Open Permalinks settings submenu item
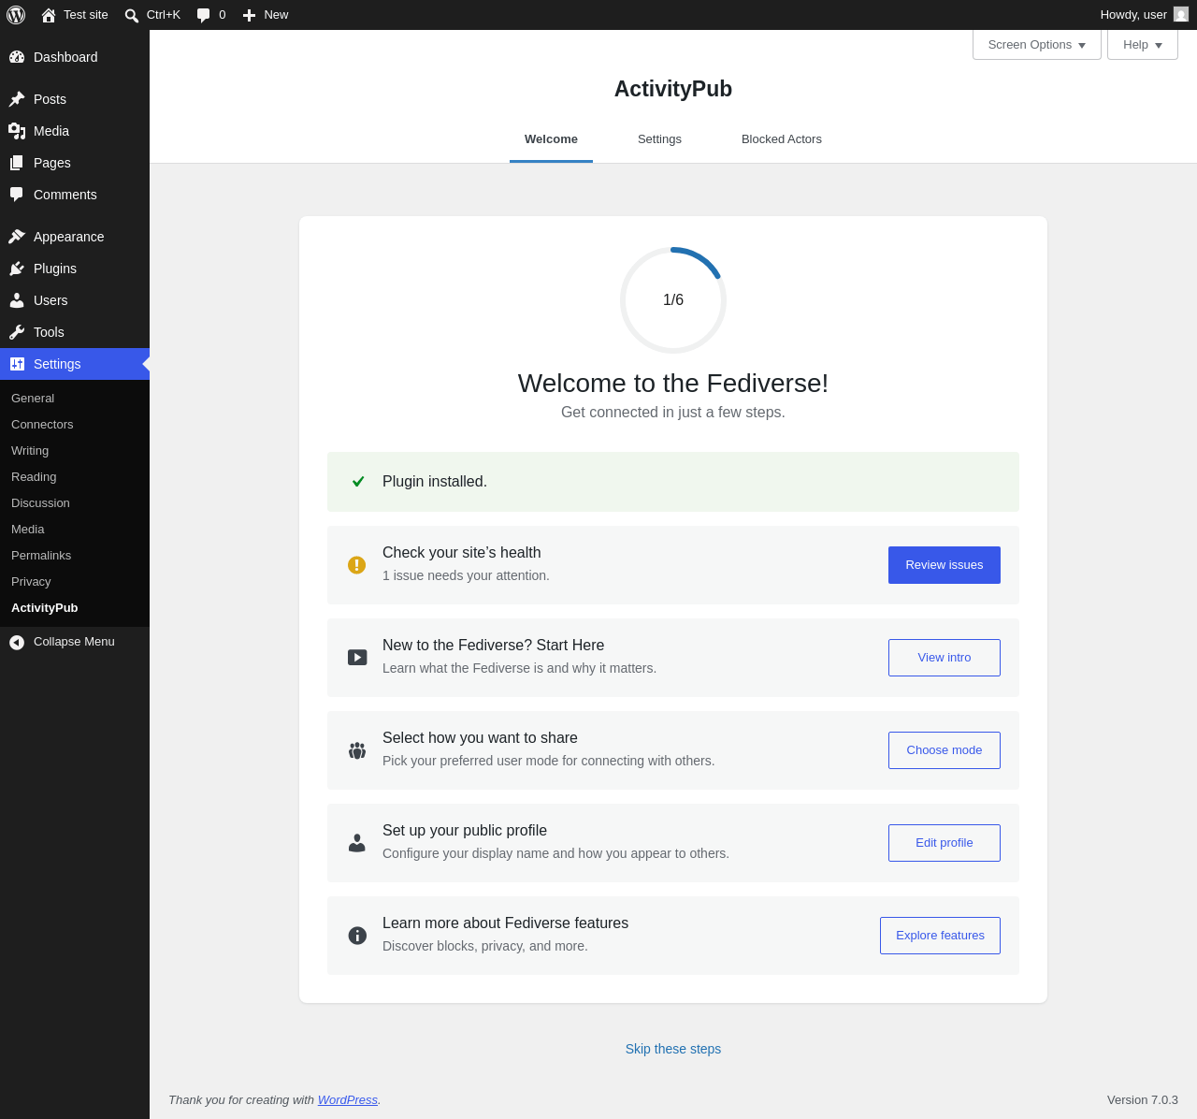Screen dimensions: 1197x1119 click(41, 556)
